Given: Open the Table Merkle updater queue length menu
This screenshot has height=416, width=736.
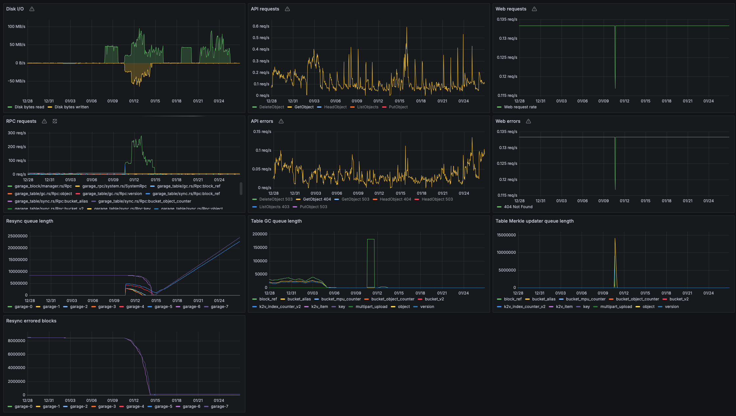Looking at the screenshot, I should [535, 221].
